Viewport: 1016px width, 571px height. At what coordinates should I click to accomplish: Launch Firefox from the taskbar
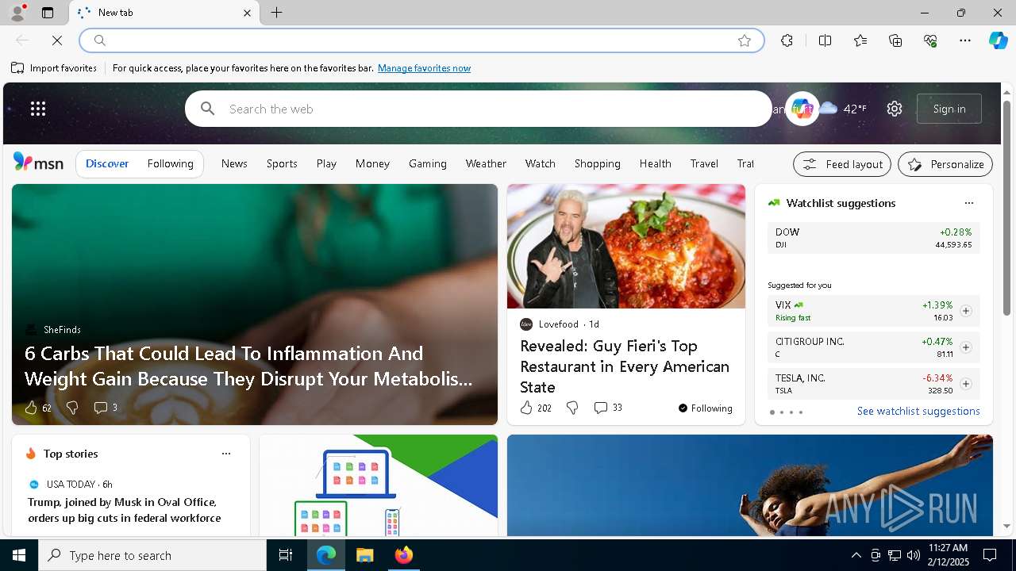pyautogui.click(x=404, y=555)
